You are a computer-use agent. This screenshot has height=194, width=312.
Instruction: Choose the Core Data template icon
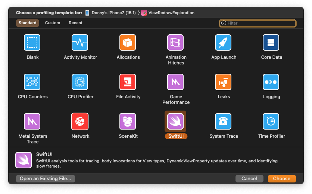click(x=271, y=42)
